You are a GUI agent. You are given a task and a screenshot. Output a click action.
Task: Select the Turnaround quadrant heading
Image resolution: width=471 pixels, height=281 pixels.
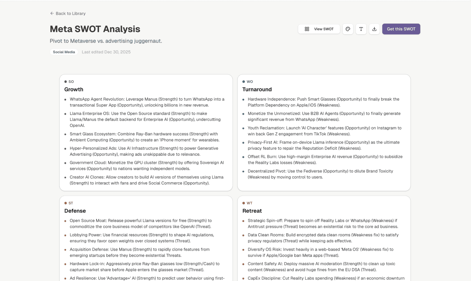(x=257, y=89)
